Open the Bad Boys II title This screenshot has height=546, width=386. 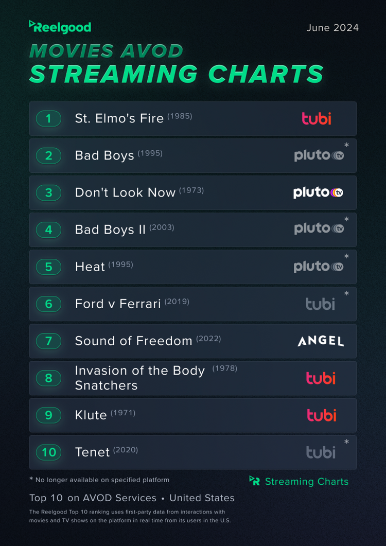tap(110, 230)
